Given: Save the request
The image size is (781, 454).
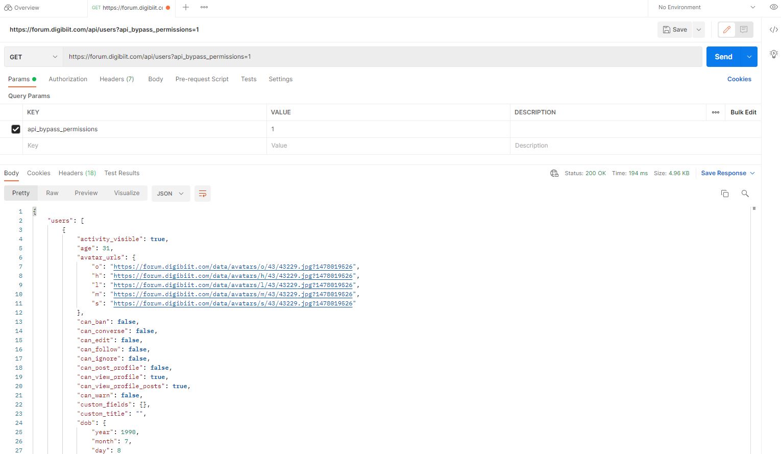Looking at the screenshot, I should pyautogui.click(x=675, y=30).
